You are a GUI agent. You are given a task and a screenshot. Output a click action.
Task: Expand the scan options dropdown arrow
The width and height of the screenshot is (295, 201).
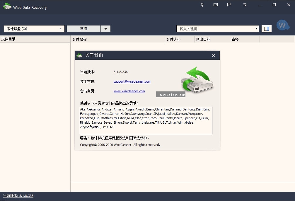[105, 29]
